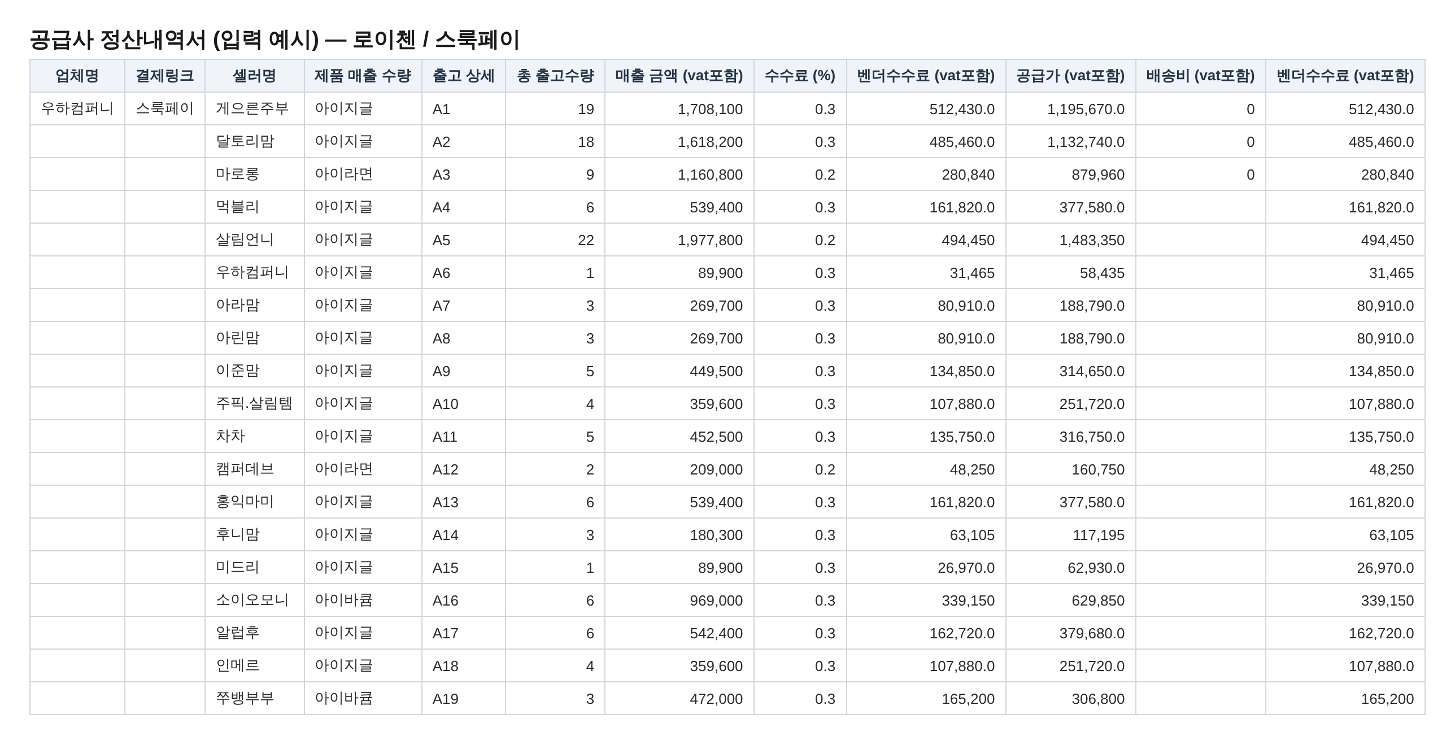Select seller cell 살림언니

(x=255, y=240)
